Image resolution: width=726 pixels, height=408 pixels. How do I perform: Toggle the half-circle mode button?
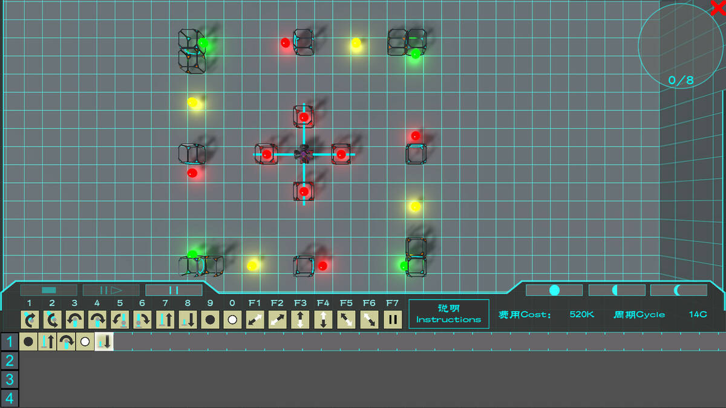coord(616,290)
